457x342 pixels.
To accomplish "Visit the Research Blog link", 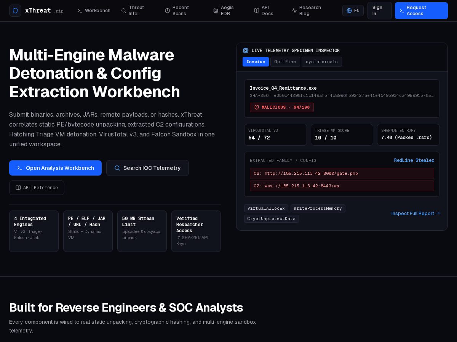I will pyautogui.click(x=310, y=11).
